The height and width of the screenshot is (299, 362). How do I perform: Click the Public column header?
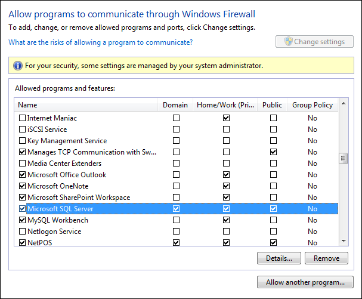272,105
